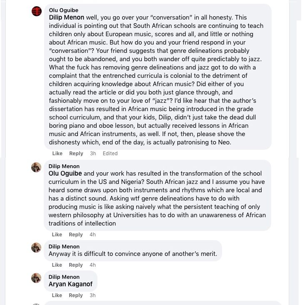Open Olu Oguibe's profile from comment author name
Screen dimensions: 302x305
click(63, 10)
